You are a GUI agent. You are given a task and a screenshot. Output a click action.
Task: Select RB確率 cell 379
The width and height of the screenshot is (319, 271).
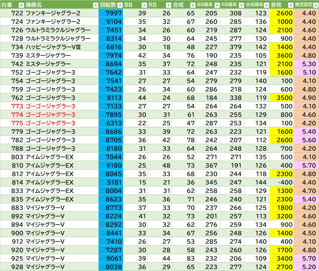point(233,47)
